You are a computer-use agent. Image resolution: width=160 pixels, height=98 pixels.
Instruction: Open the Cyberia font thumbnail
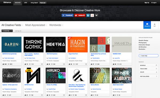point(11,76)
